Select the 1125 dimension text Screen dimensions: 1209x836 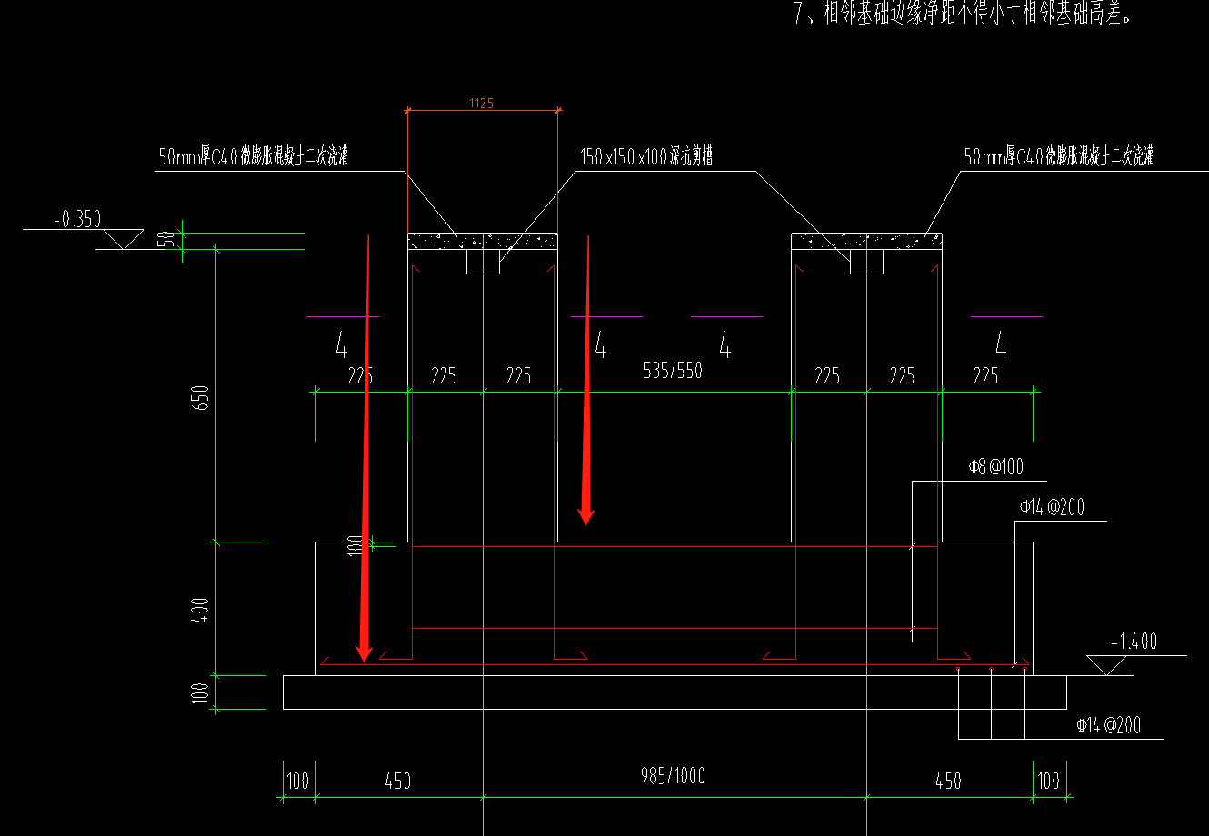click(x=481, y=103)
